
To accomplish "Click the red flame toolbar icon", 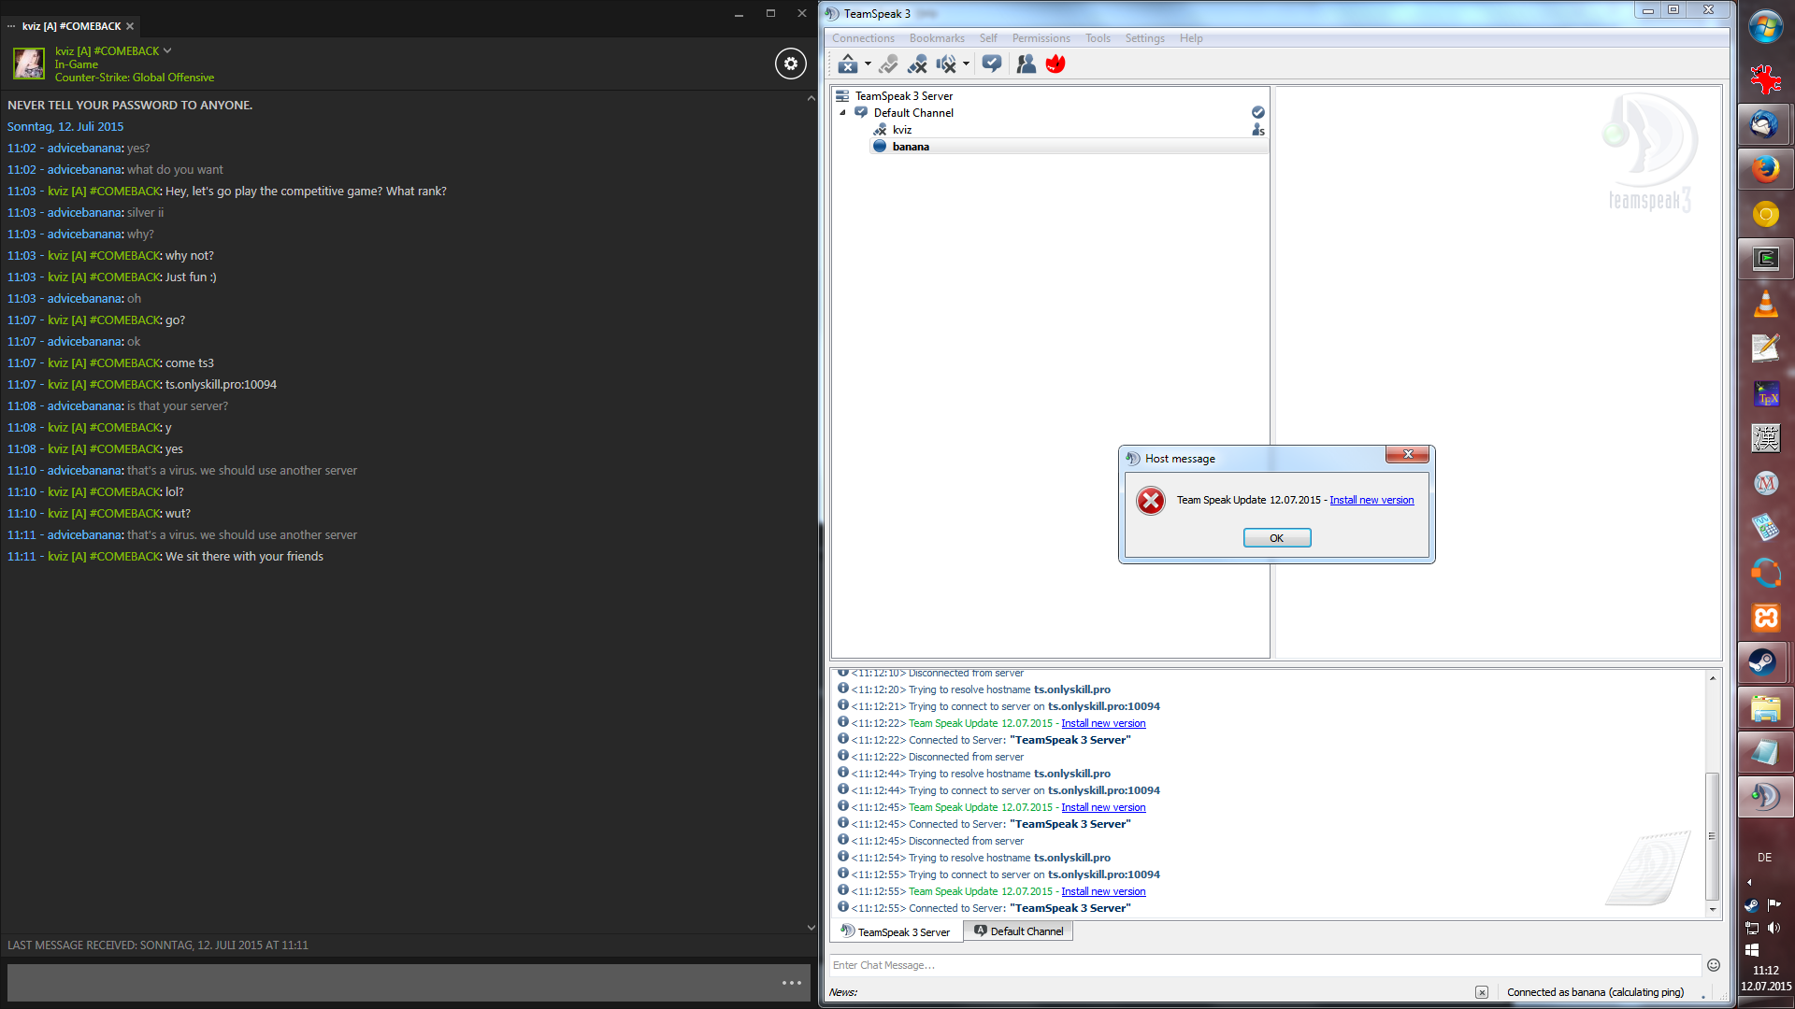I will pyautogui.click(x=1055, y=64).
